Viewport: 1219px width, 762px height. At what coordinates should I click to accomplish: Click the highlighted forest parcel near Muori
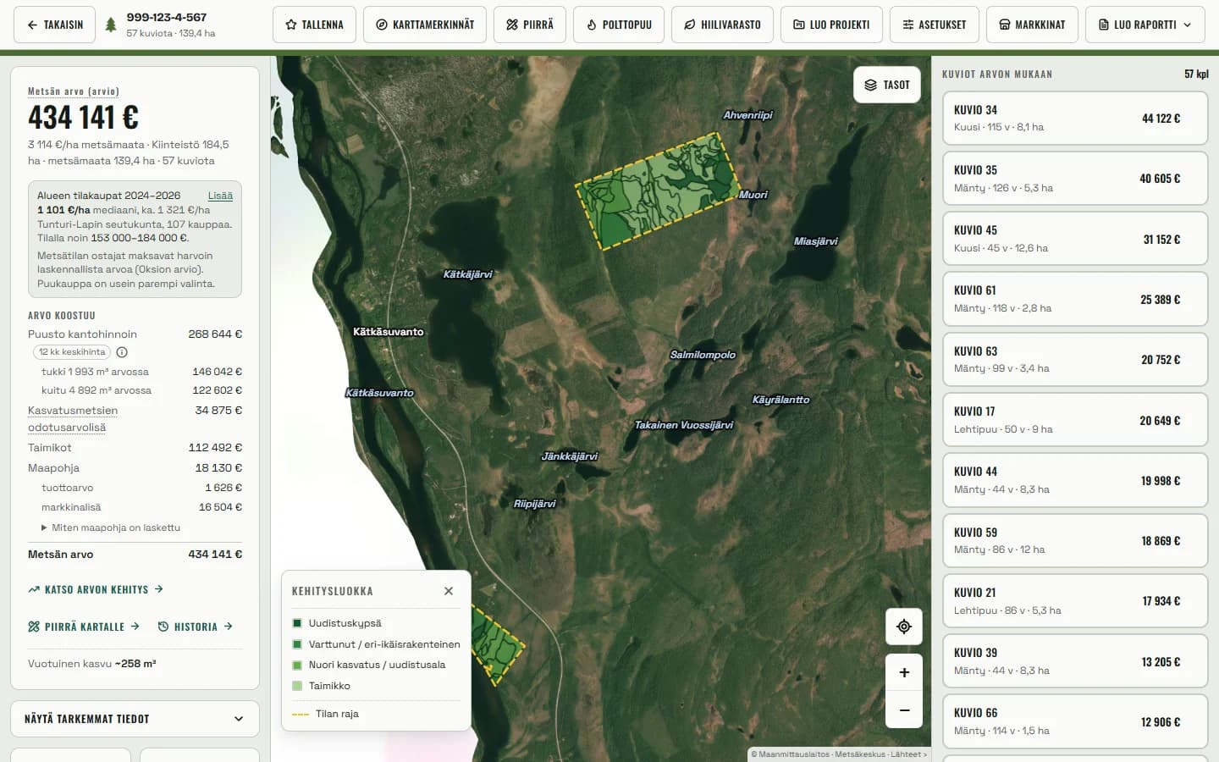(x=658, y=190)
